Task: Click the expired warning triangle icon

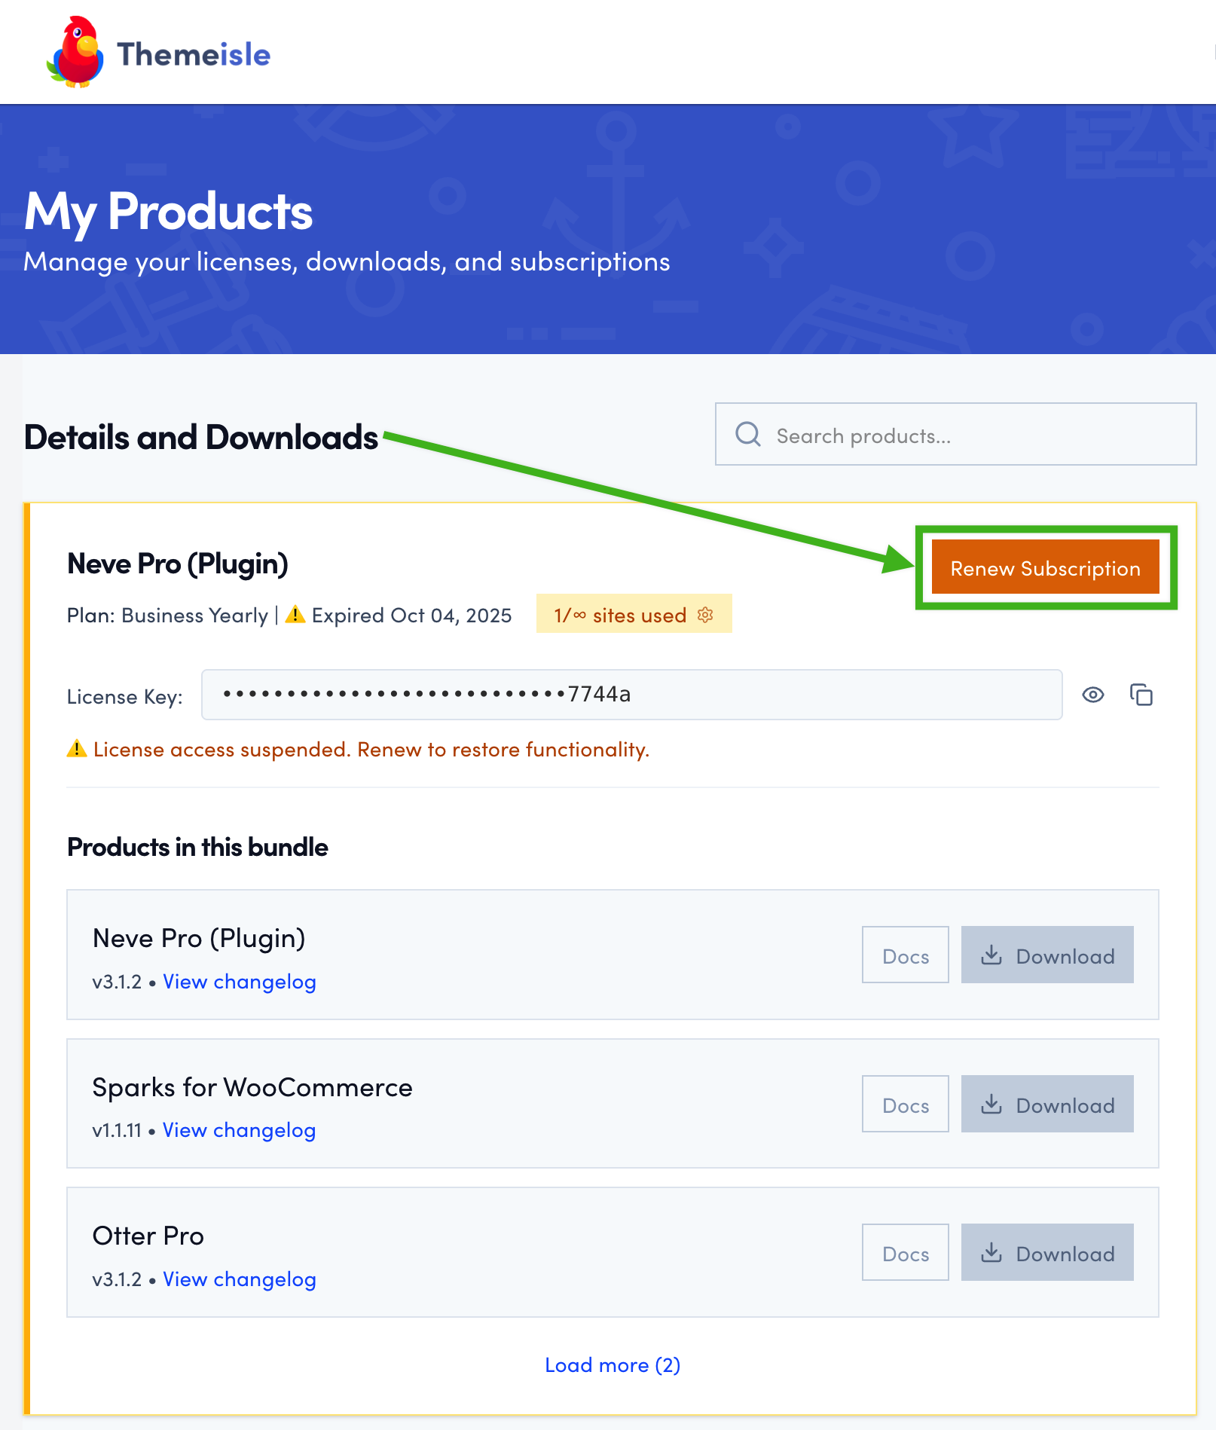Action: [x=295, y=614]
